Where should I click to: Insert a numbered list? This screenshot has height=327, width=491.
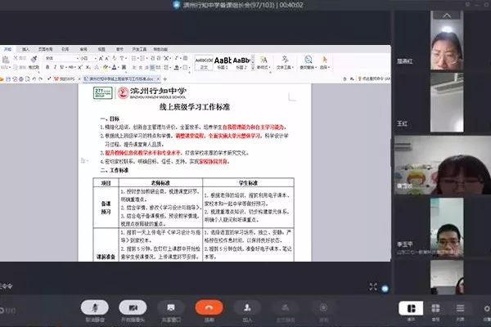click(142, 58)
